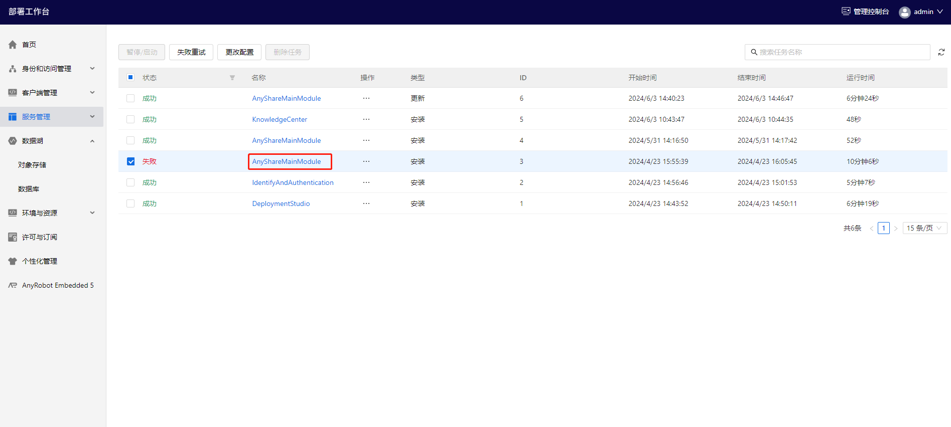The height and width of the screenshot is (427, 951).
Task: Open AnyRobot Embedded 5 menu item
Action: click(58, 285)
